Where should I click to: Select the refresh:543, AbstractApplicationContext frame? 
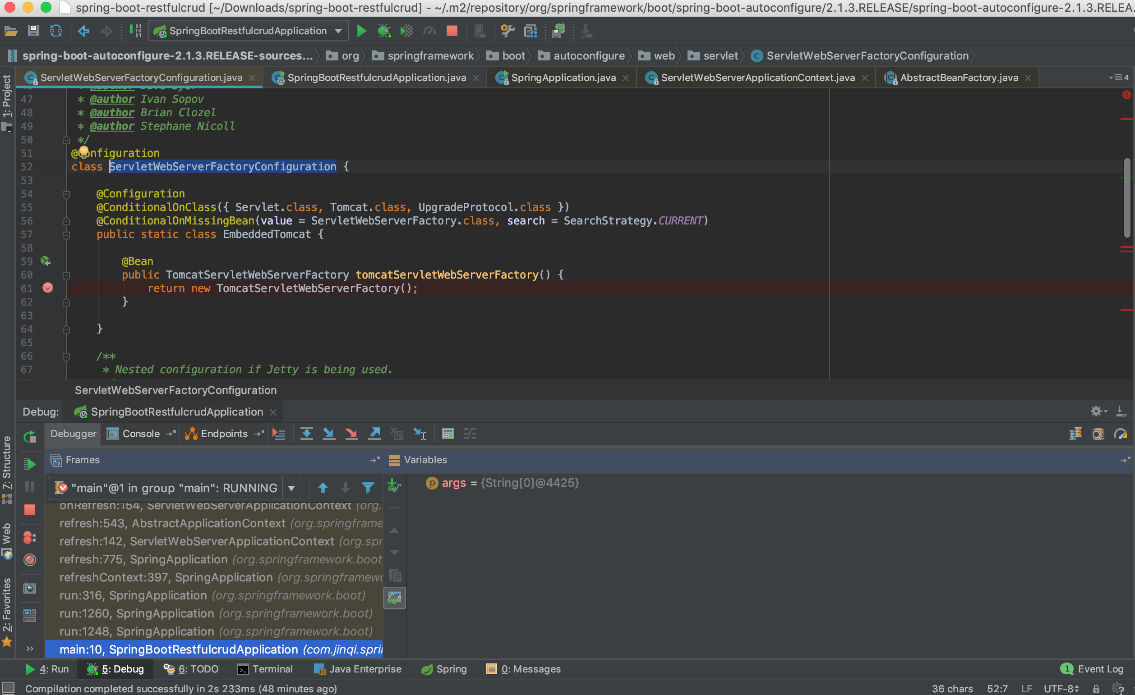214,523
